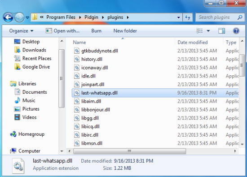Click the 9/16/2013 8:31 PM date cell
Viewport: 247px width, 177px height.
tap(197, 93)
